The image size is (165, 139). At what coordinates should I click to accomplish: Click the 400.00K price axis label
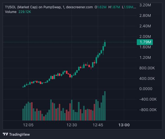(x=147, y=78)
